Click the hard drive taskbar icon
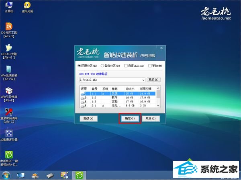241x180 pixels. tap(50, 176)
